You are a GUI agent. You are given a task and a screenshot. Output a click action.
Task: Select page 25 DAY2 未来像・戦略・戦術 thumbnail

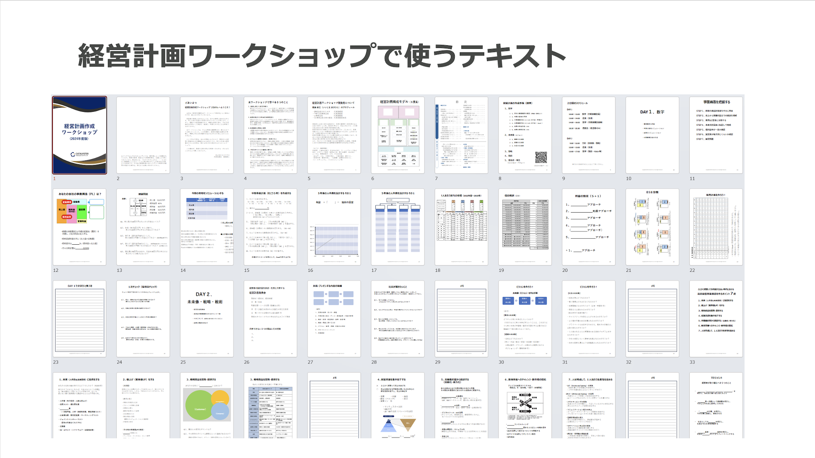[x=206, y=319]
